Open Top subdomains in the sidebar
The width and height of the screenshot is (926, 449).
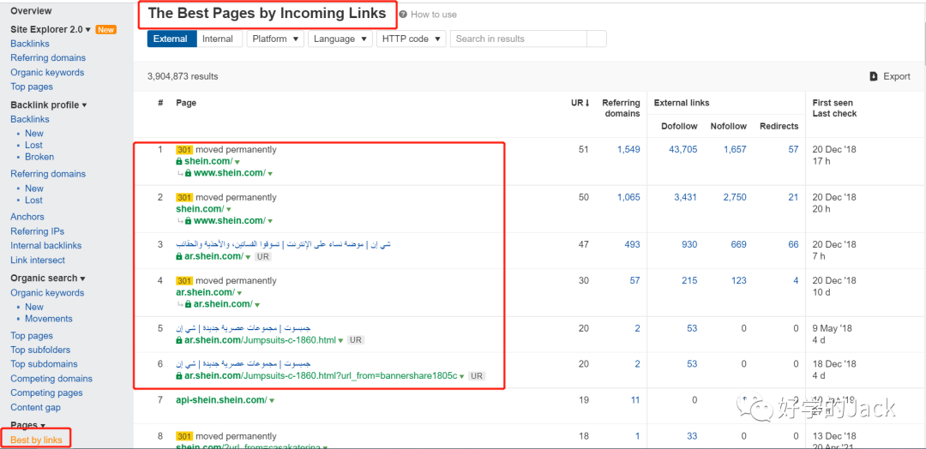click(45, 364)
